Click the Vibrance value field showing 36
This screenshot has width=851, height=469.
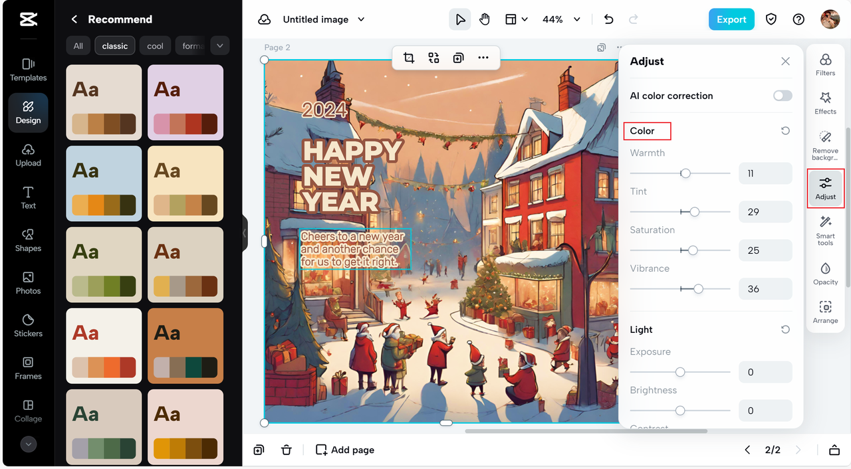click(x=765, y=289)
